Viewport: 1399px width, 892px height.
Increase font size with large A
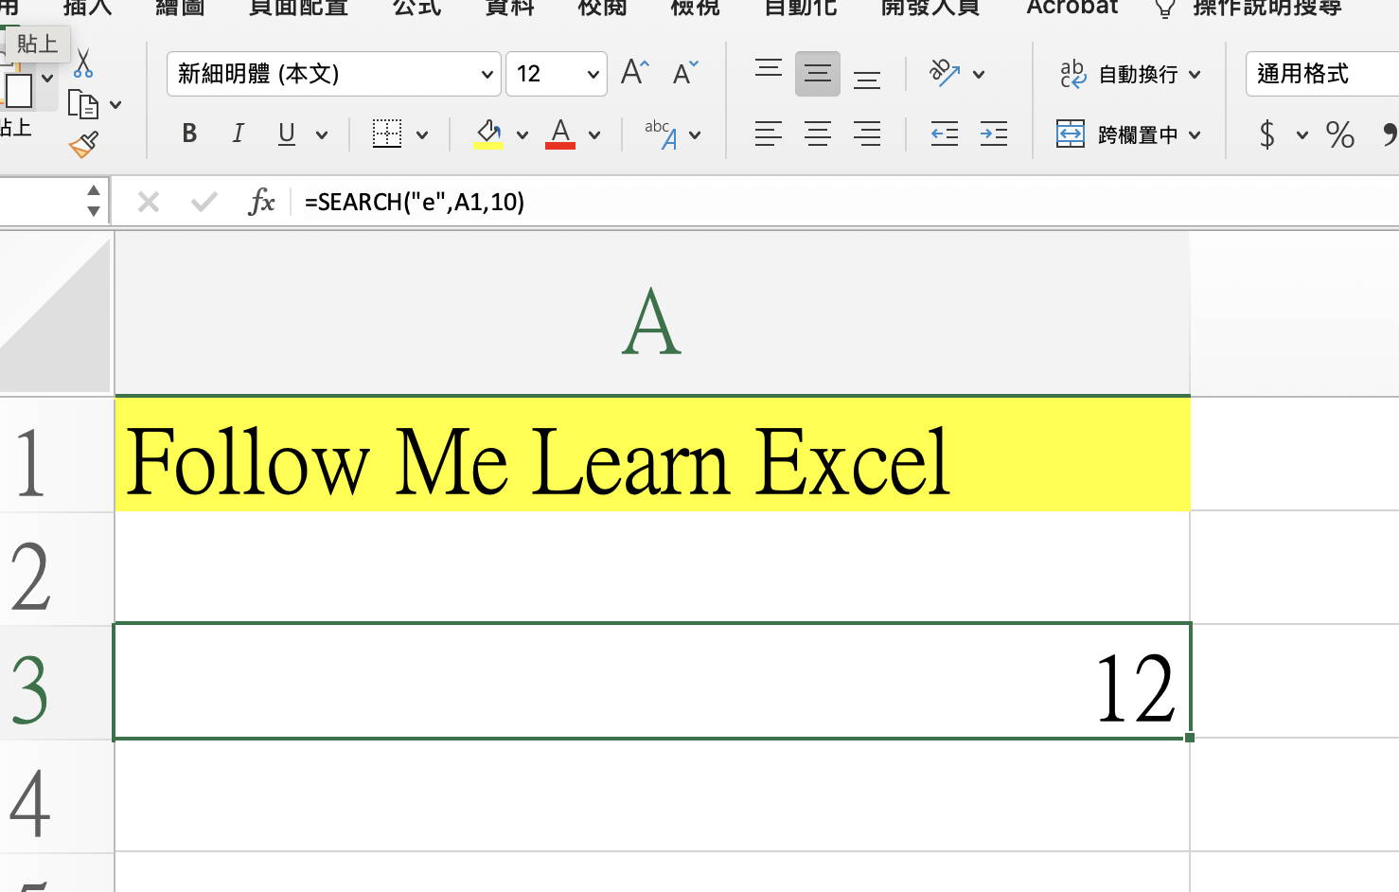[x=634, y=73]
